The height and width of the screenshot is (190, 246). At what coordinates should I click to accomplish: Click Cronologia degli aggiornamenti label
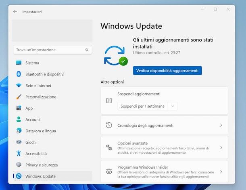tap(145, 125)
